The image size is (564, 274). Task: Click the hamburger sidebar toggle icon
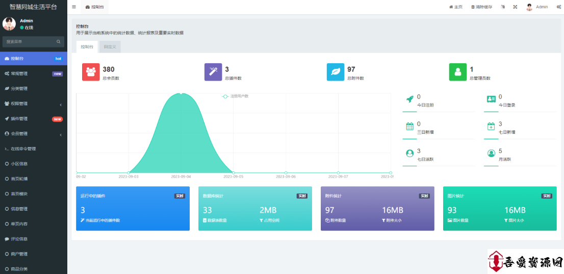click(x=74, y=7)
